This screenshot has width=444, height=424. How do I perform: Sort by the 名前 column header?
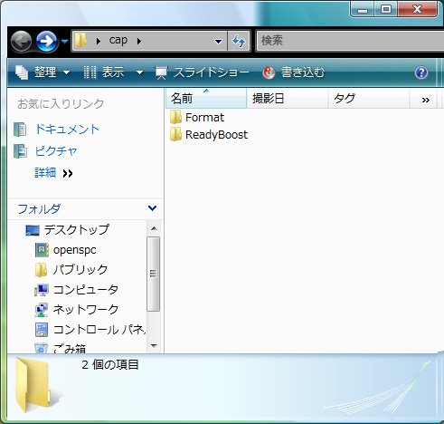click(x=206, y=99)
